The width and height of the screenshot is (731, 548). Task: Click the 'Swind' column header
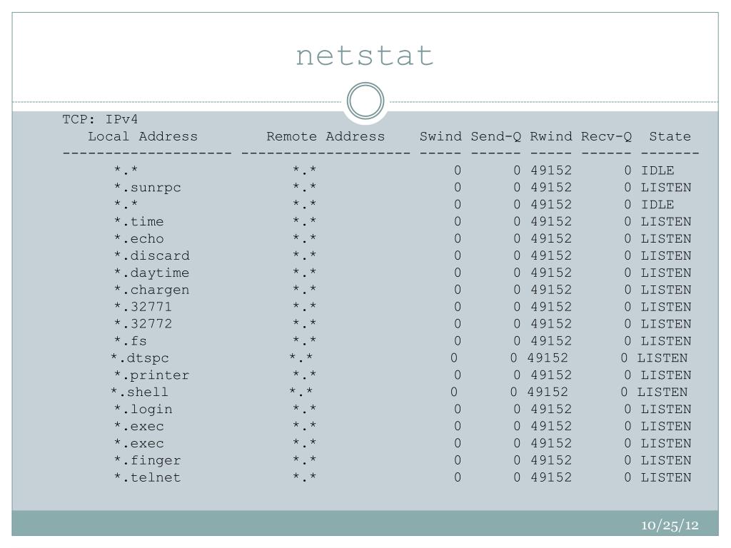point(440,136)
